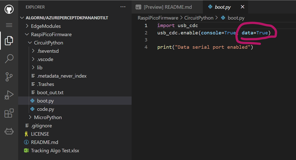The image size is (296, 160).
Task: Open code.py in the file tree
Action: (46, 109)
